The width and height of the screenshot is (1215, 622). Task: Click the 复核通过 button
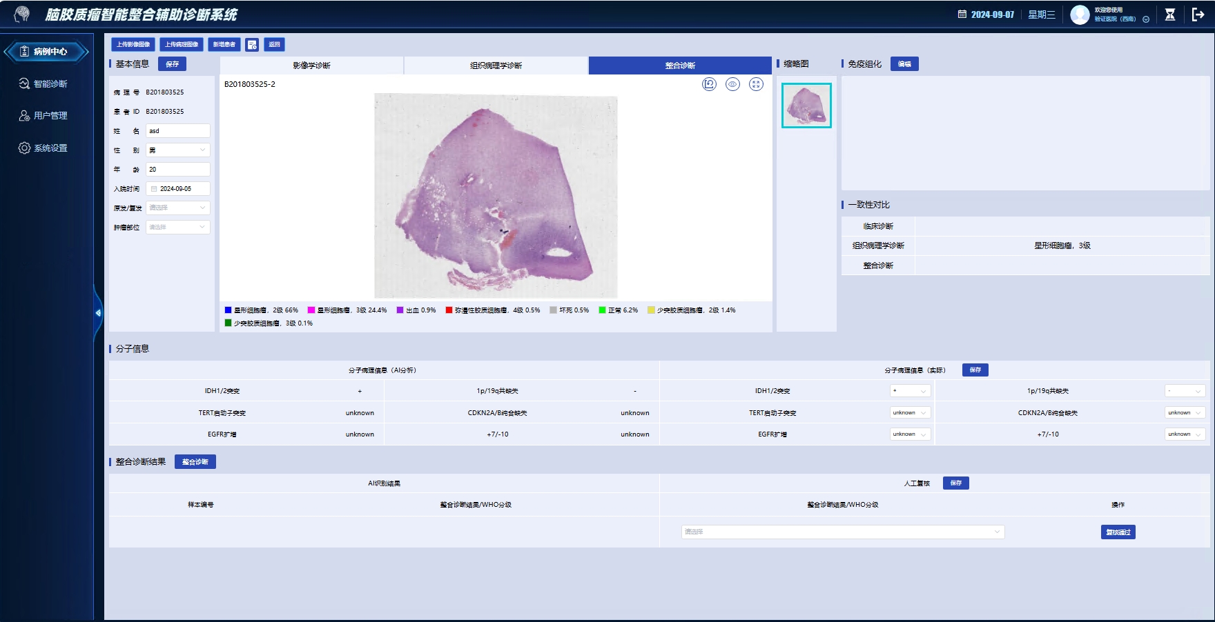coord(1118,532)
